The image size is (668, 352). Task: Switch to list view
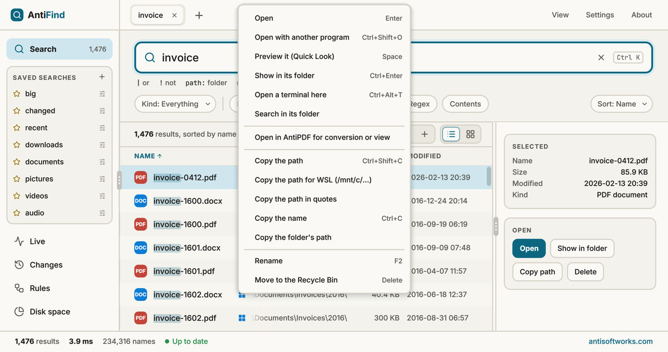451,134
